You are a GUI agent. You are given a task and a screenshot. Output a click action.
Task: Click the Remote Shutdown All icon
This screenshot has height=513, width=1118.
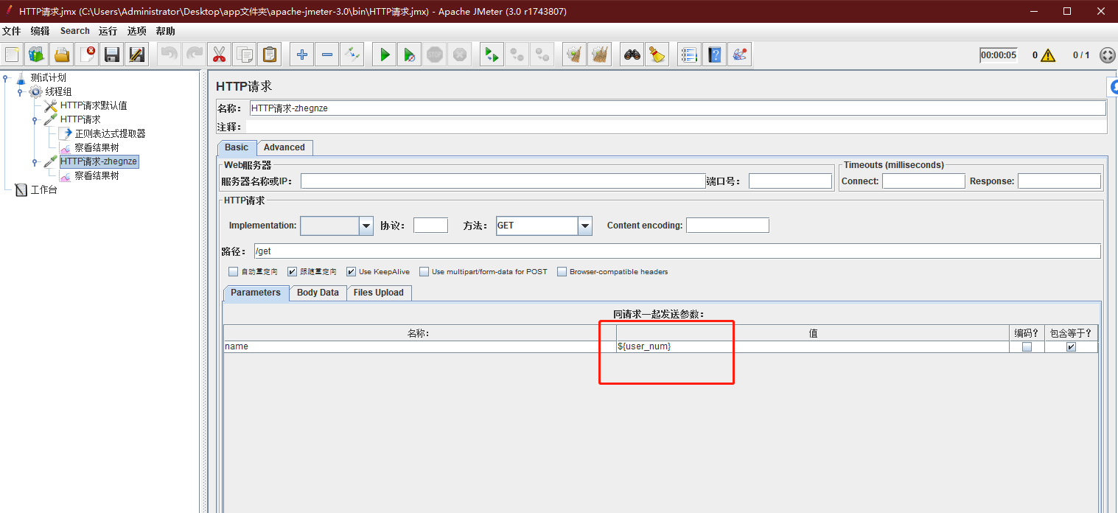542,55
